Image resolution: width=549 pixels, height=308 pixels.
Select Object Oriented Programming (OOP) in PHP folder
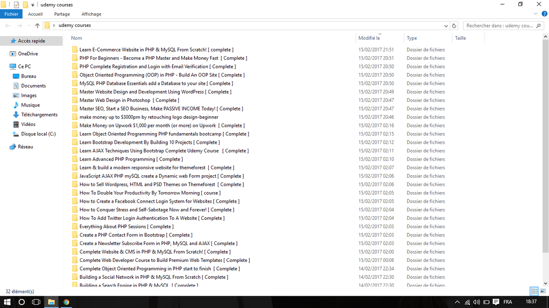pyautogui.click(x=162, y=75)
